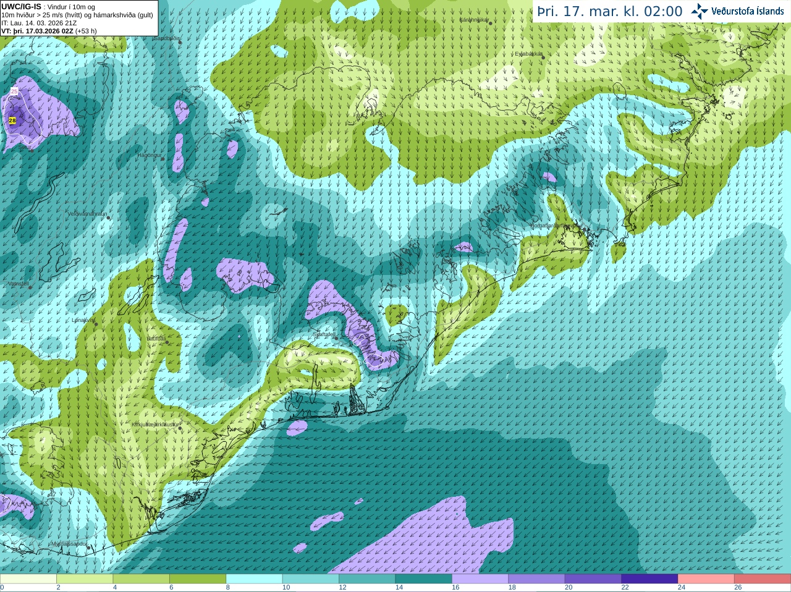Select the 16–18 m/s legend swatch
Screen dimensions: 791x592
click(480, 579)
